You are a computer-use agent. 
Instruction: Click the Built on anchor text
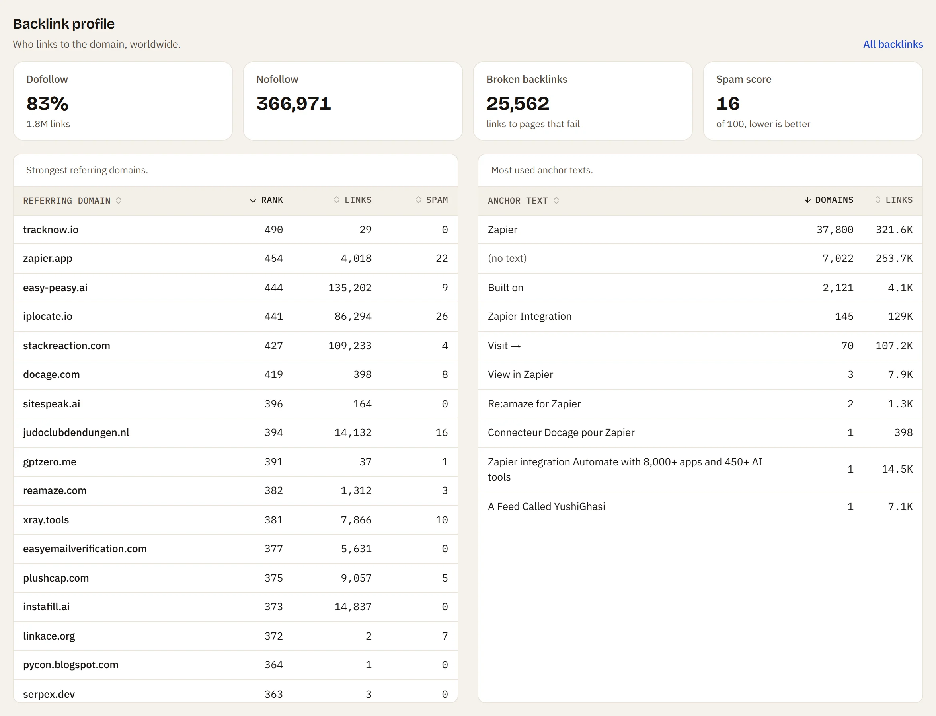click(x=505, y=288)
